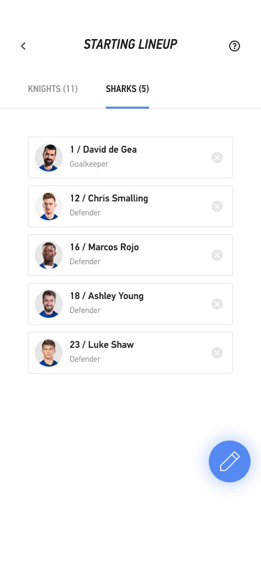Viewport: 261px width, 566px height.
Task: Open Luke Shaw's avatar photo
Action: (49, 352)
